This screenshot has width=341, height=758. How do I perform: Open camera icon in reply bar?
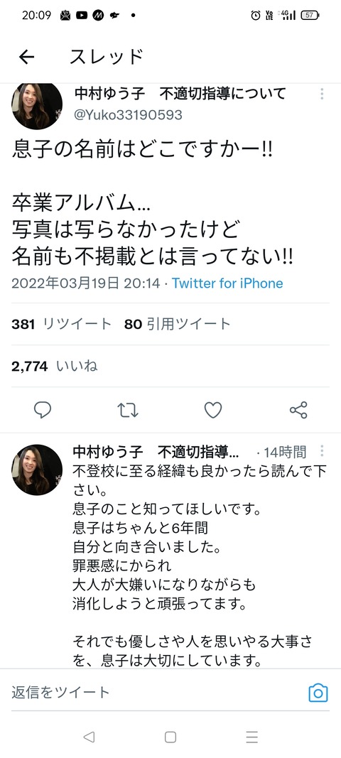click(318, 693)
